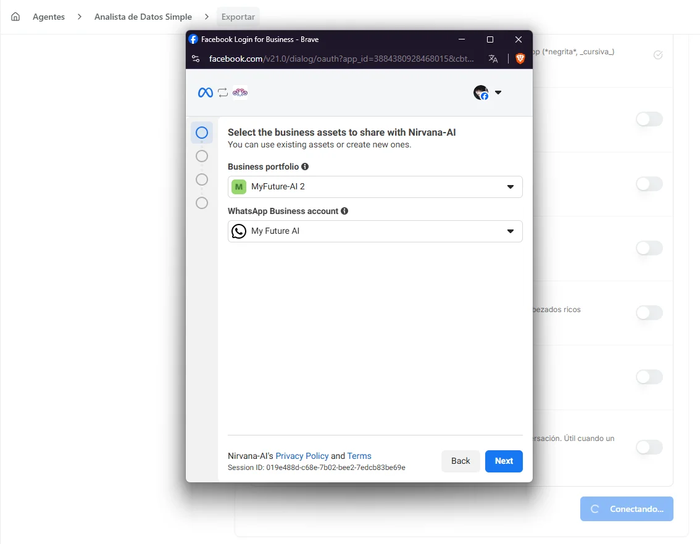The height and width of the screenshot is (544, 700).
Task: Toggle the switch beside 'bezados ricos'
Action: [x=649, y=313]
